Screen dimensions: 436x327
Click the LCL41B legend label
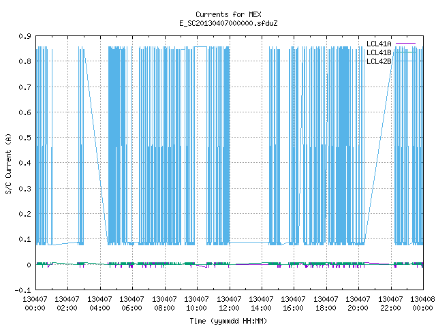[379, 52]
